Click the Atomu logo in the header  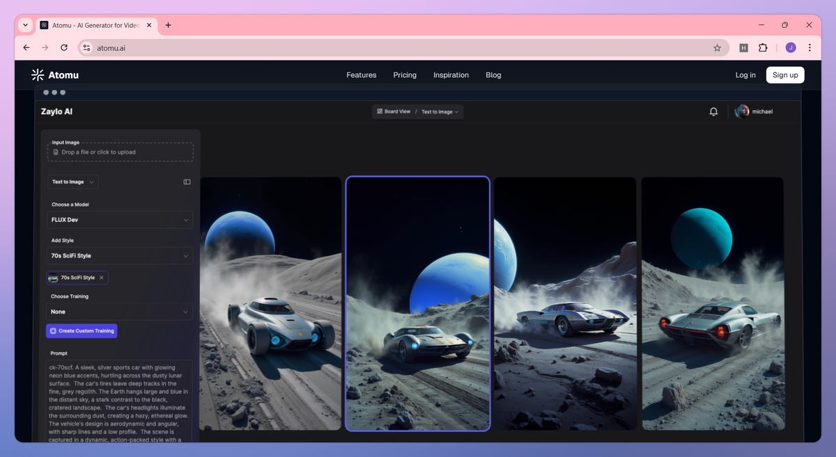pos(55,75)
